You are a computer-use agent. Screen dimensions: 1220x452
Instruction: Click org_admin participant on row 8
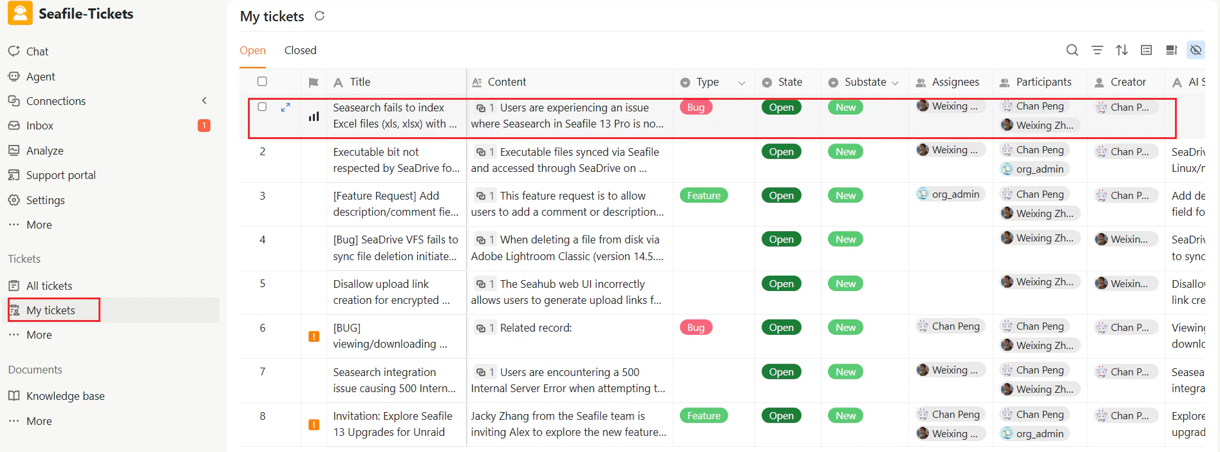(1034, 434)
